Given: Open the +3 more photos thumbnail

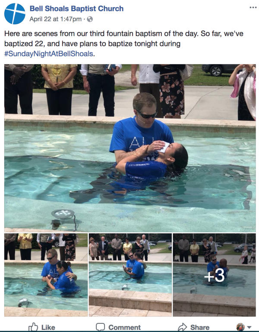Looking at the screenshot, I should point(214,275).
